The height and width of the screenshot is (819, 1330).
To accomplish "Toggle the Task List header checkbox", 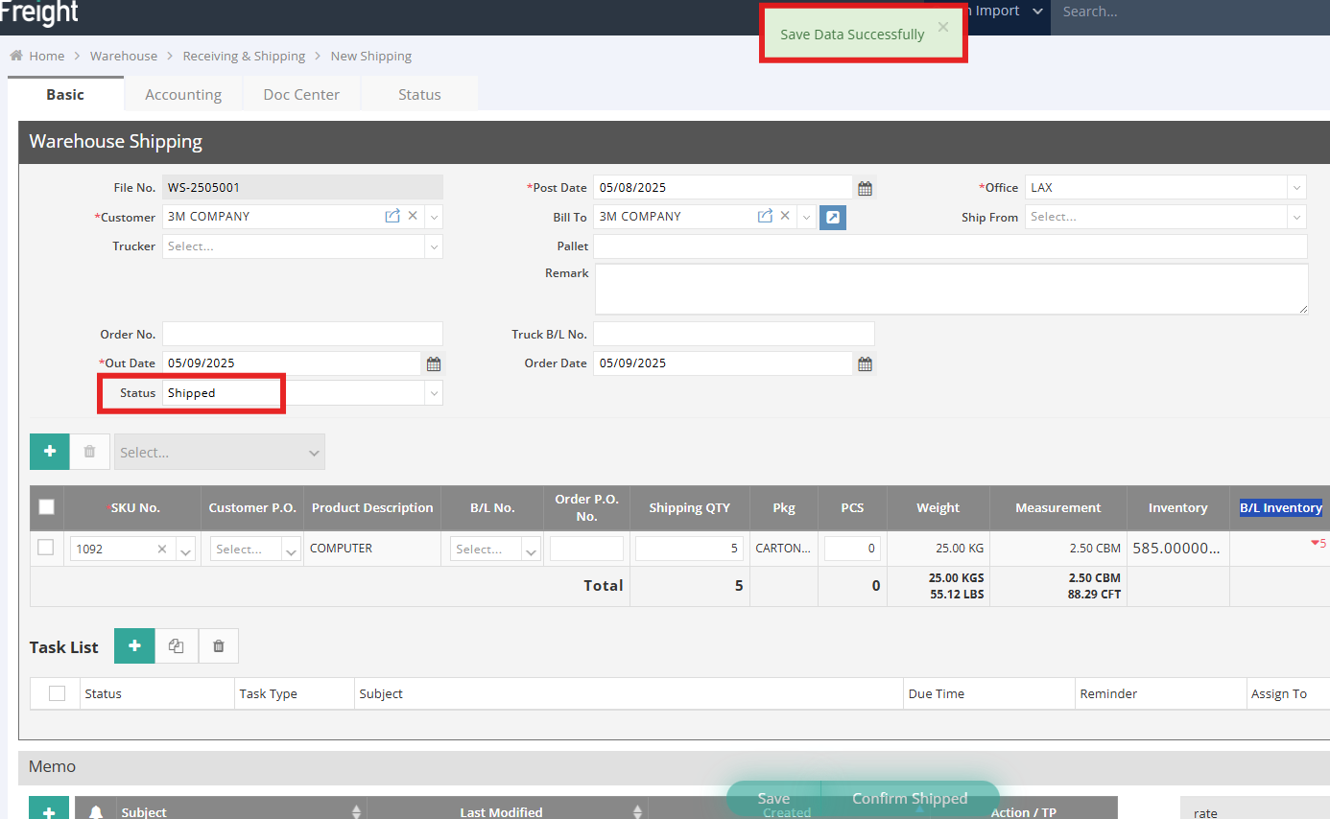I will pos(57,693).
